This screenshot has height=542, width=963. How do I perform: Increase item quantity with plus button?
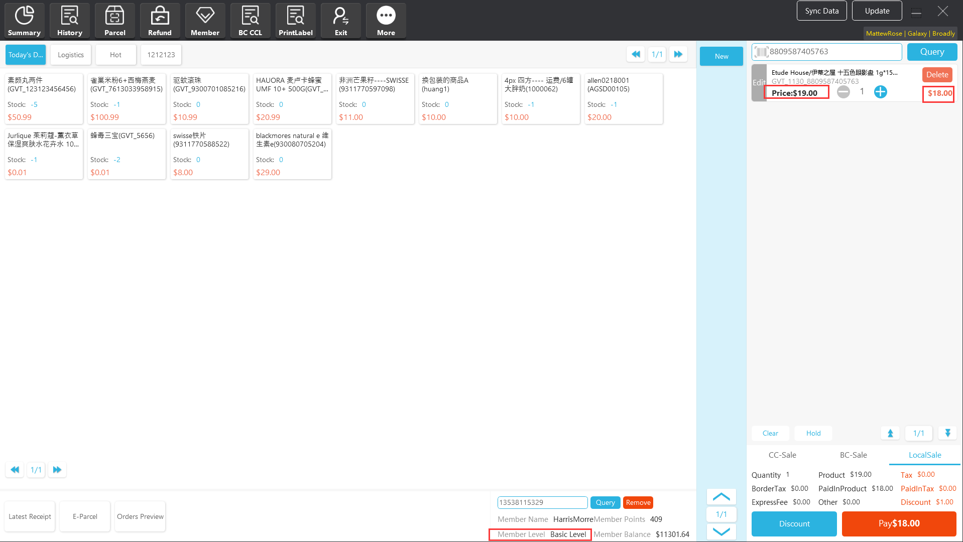880,92
